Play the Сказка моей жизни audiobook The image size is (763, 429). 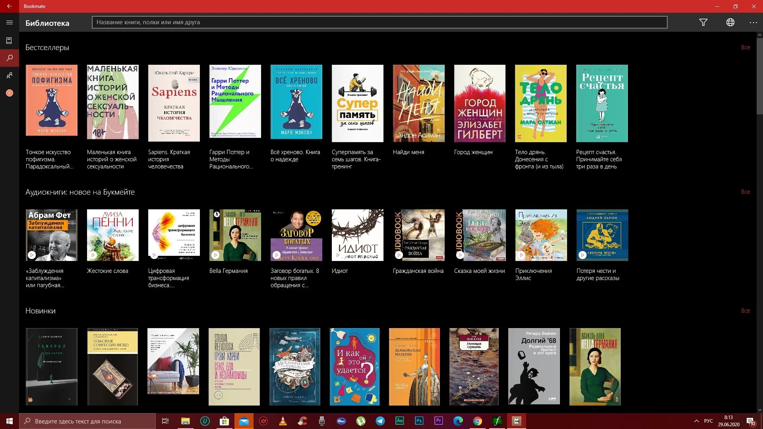pyautogui.click(x=460, y=255)
